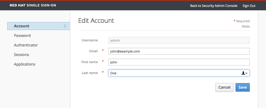Click the First name label
This screenshot has width=266, height=108.
pyautogui.click(x=89, y=62)
